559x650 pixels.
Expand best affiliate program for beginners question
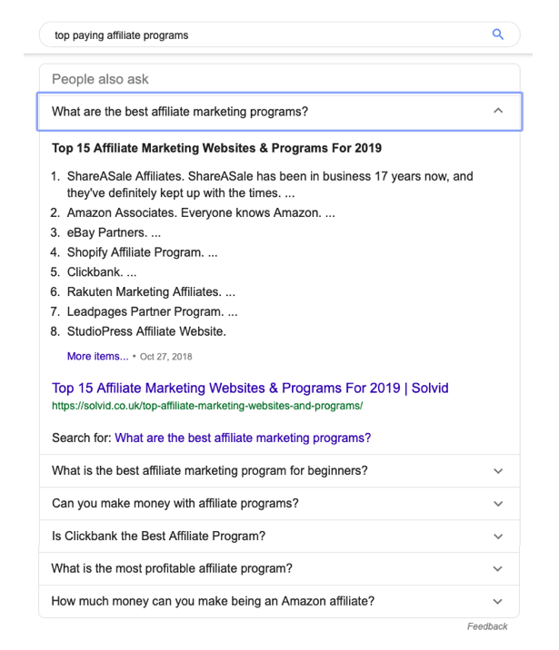[497, 471]
